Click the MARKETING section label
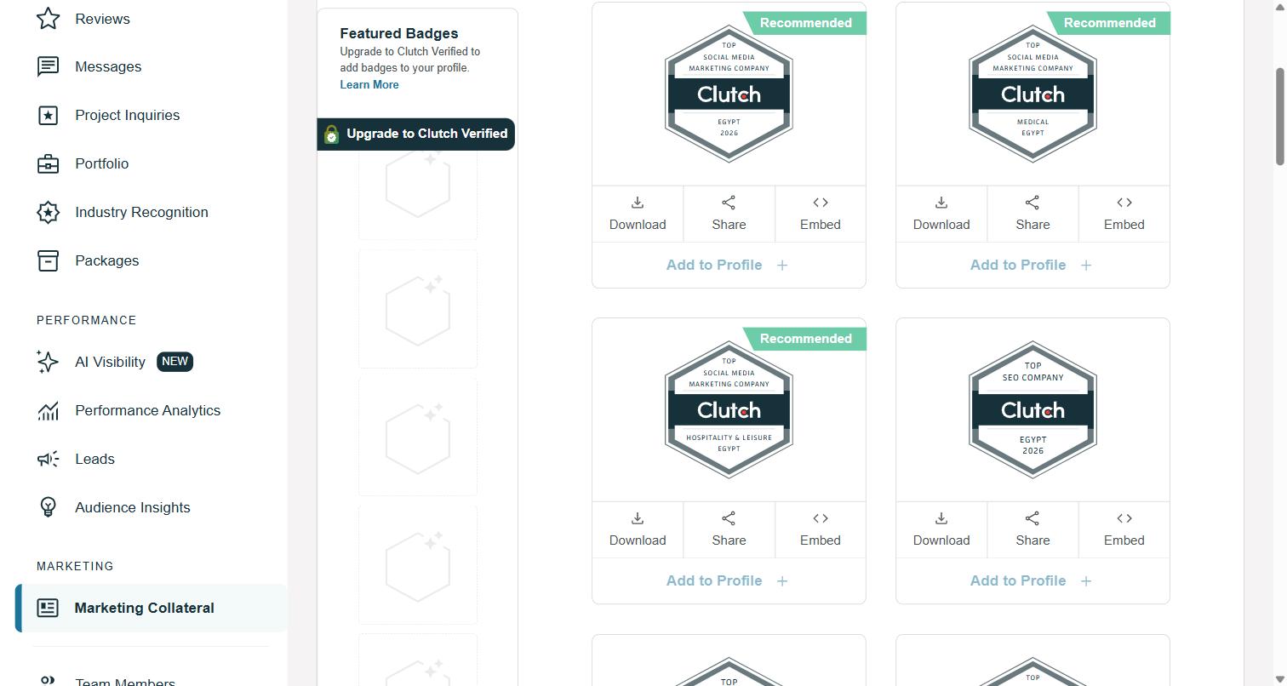 tap(75, 566)
